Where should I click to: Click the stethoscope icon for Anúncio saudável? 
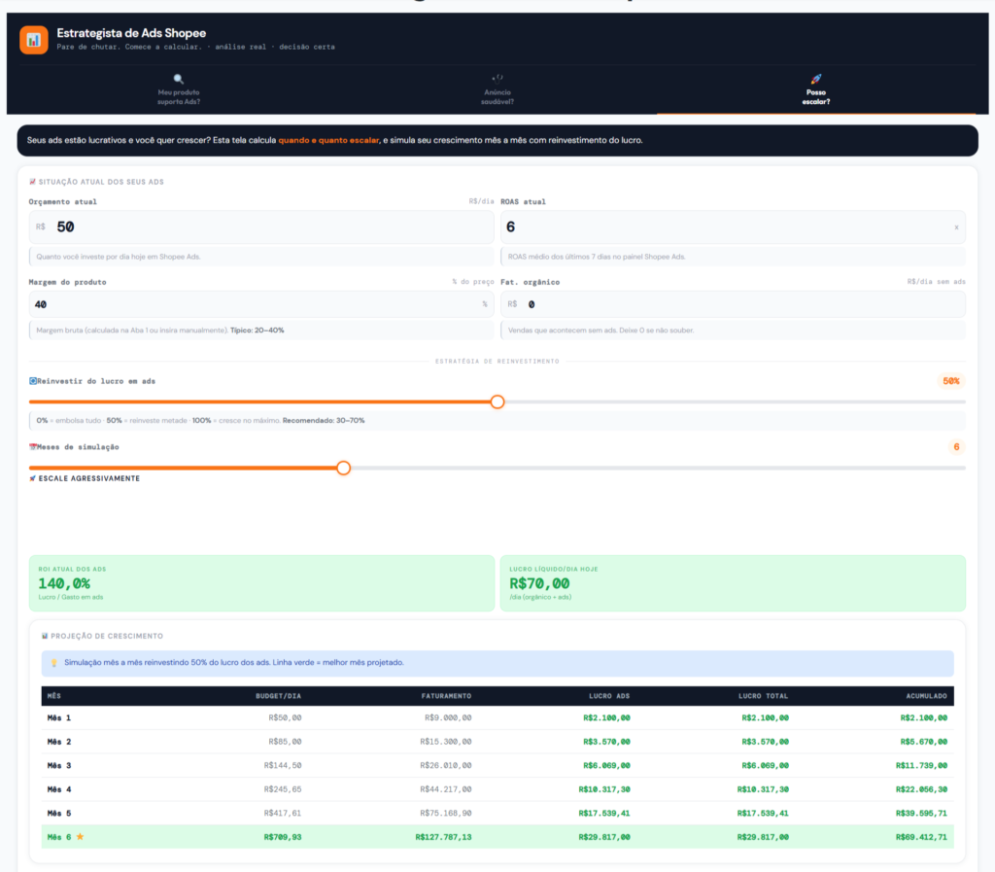pos(497,79)
